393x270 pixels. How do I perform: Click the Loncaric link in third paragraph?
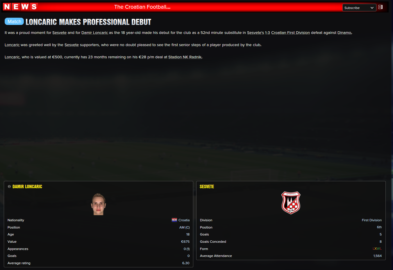pos(12,57)
